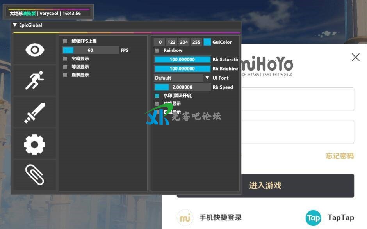
Task: Click the cyan GuiColor swatch
Action: pyautogui.click(x=207, y=42)
